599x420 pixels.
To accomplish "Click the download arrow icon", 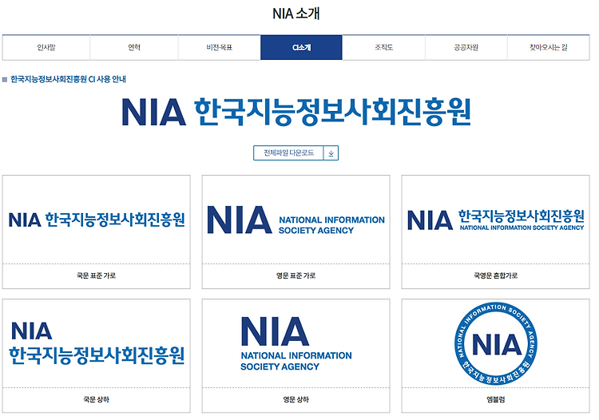I will pyautogui.click(x=331, y=153).
